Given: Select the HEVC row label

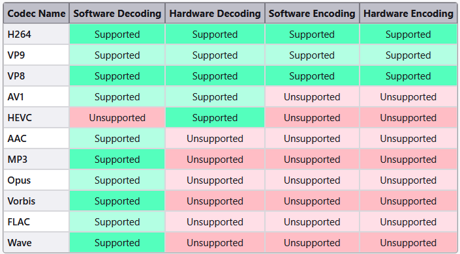Looking at the screenshot, I should tap(37, 117).
